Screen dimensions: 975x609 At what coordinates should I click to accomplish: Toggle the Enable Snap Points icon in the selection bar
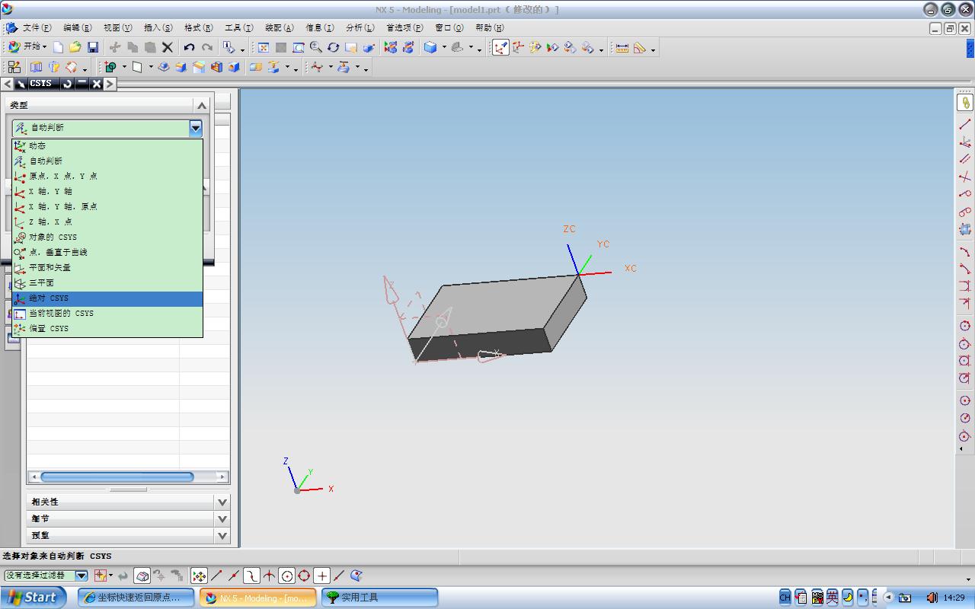coord(199,576)
